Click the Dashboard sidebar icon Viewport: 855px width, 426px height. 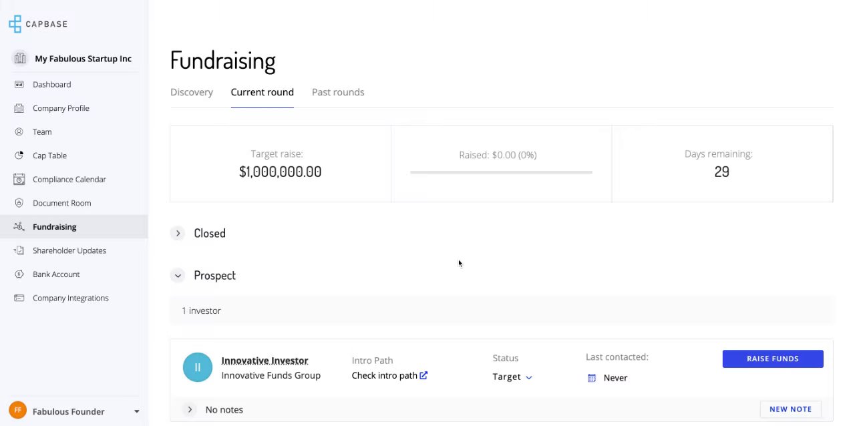click(19, 85)
